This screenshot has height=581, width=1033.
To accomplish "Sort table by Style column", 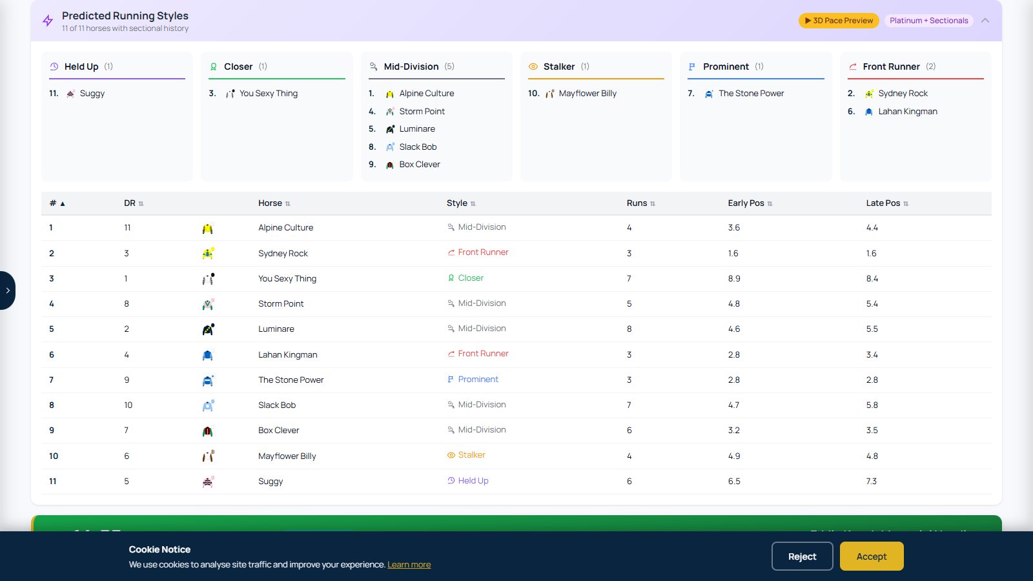I will (461, 203).
